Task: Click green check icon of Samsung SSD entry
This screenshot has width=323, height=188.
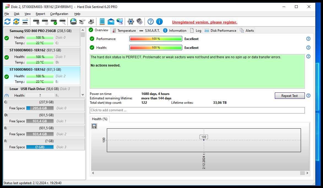Action: click(7, 38)
